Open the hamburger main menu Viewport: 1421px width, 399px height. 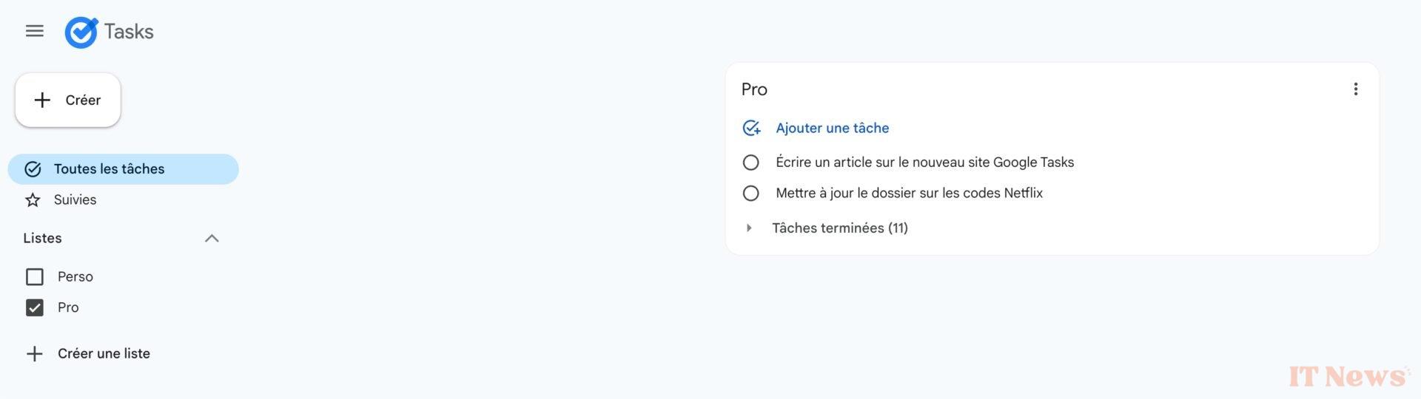[x=34, y=31]
